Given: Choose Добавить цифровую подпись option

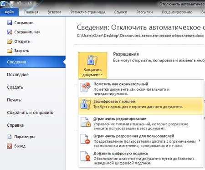Looking at the screenshot, I should click(141, 158).
